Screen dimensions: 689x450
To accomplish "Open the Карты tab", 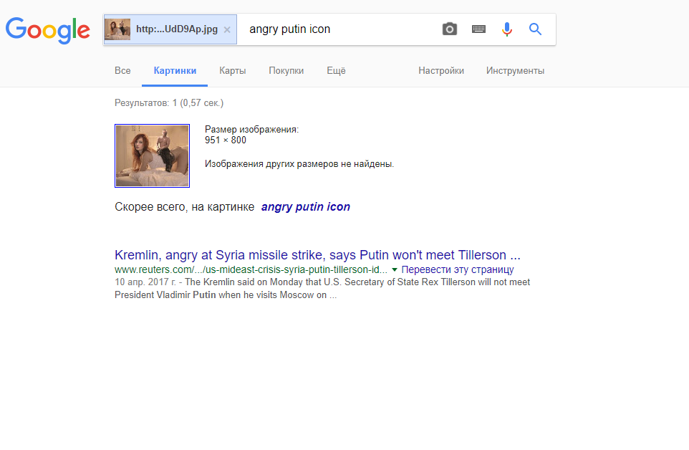I will tap(233, 71).
